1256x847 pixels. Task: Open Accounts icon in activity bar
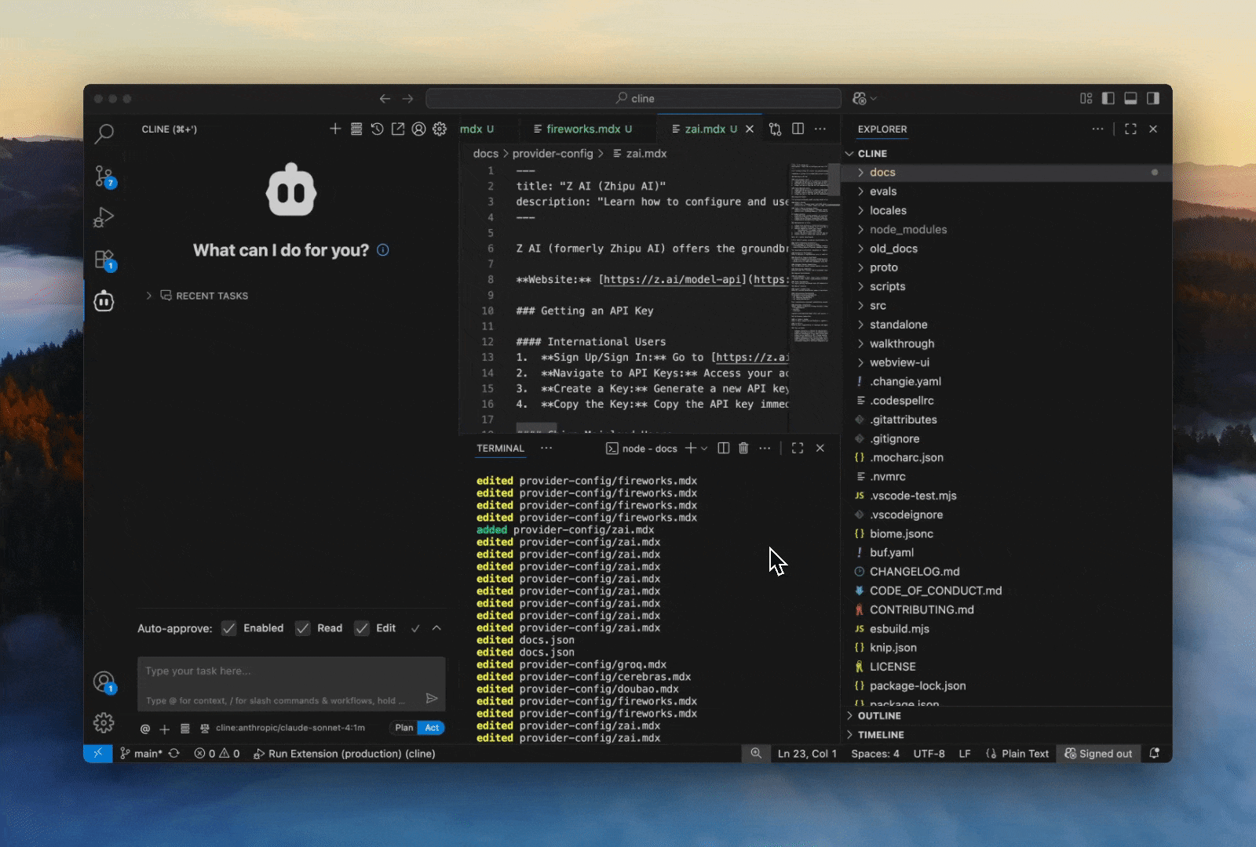tap(104, 682)
